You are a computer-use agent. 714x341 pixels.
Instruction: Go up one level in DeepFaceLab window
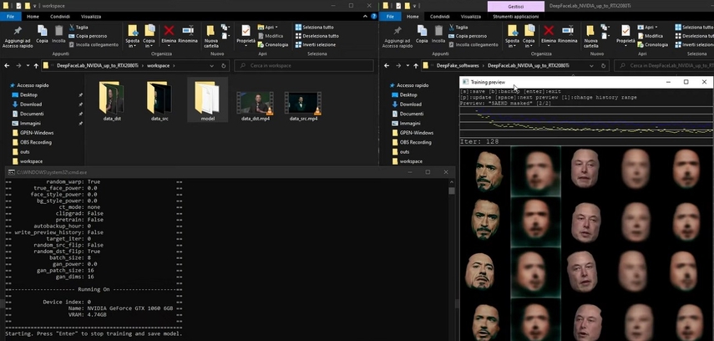[416, 66]
